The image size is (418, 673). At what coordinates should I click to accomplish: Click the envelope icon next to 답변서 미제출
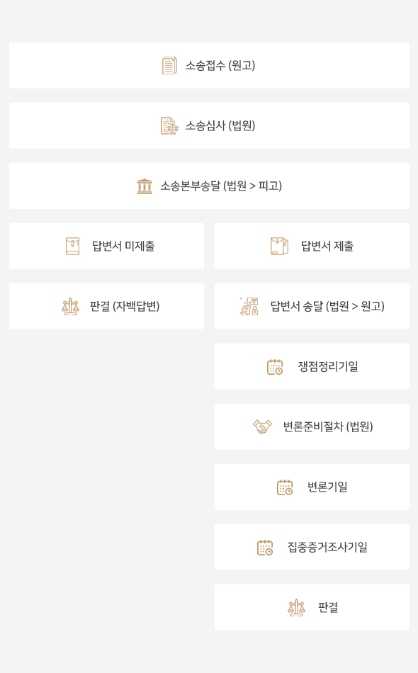[x=72, y=247]
